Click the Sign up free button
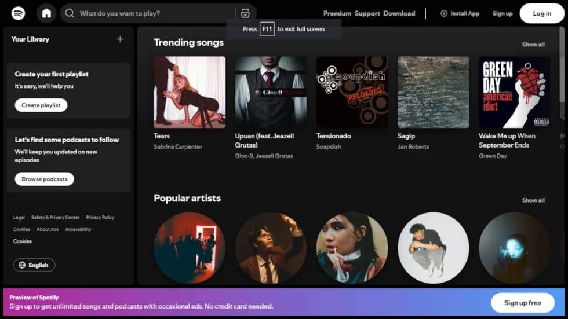 coord(523,303)
